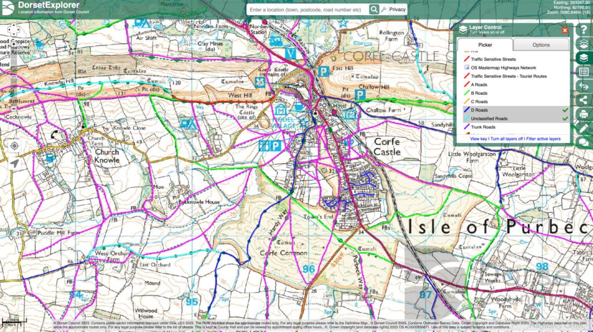Screen dimensions: 593x332
Task: Open the print map tool
Action: click(584, 115)
